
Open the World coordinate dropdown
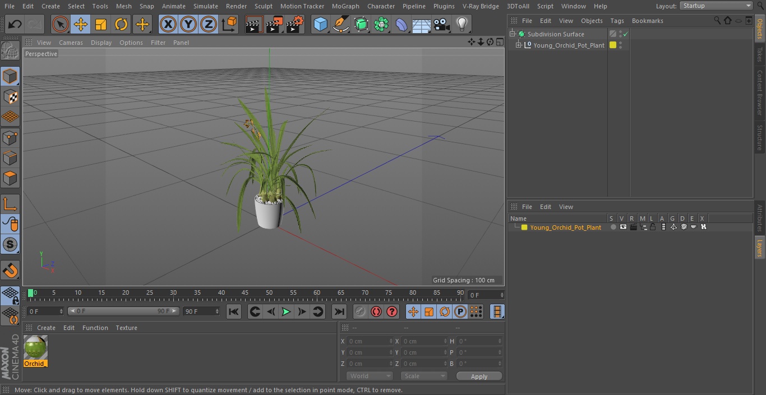click(x=369, y=376)
